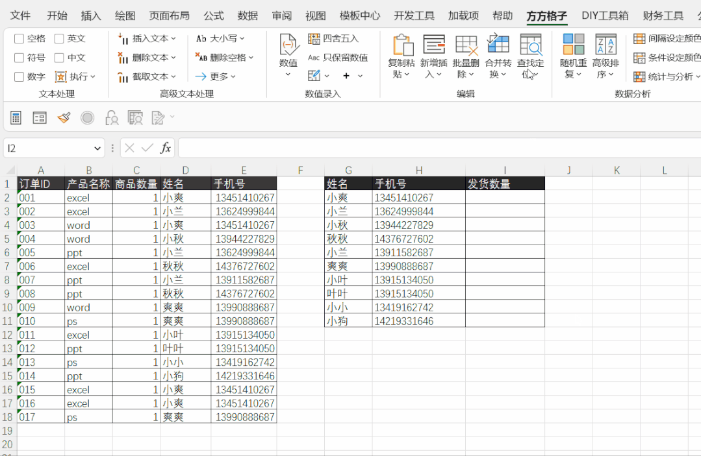Tick the 英文 checkbox

pos(60,39)
